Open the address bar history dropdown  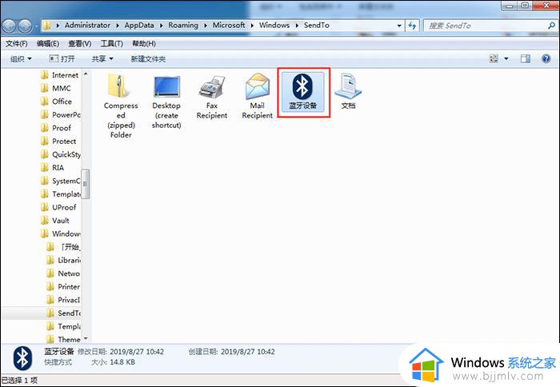click(x=399, y=26)
